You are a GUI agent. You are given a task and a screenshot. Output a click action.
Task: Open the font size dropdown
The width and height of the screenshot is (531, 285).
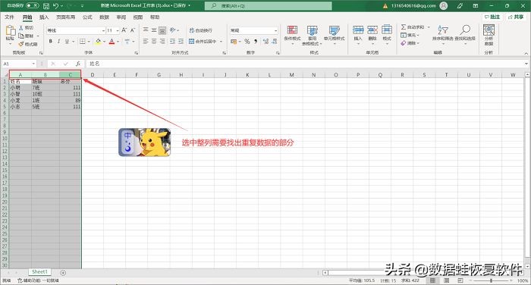click(118, 30)
